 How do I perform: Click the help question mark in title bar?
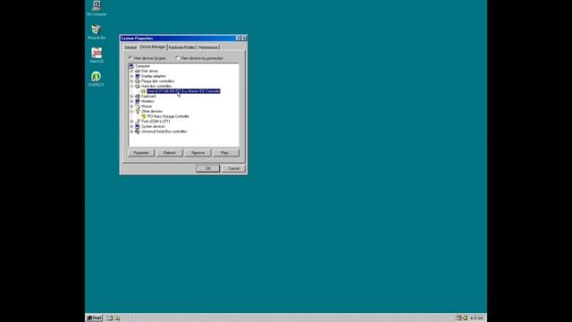click(239, 38)
